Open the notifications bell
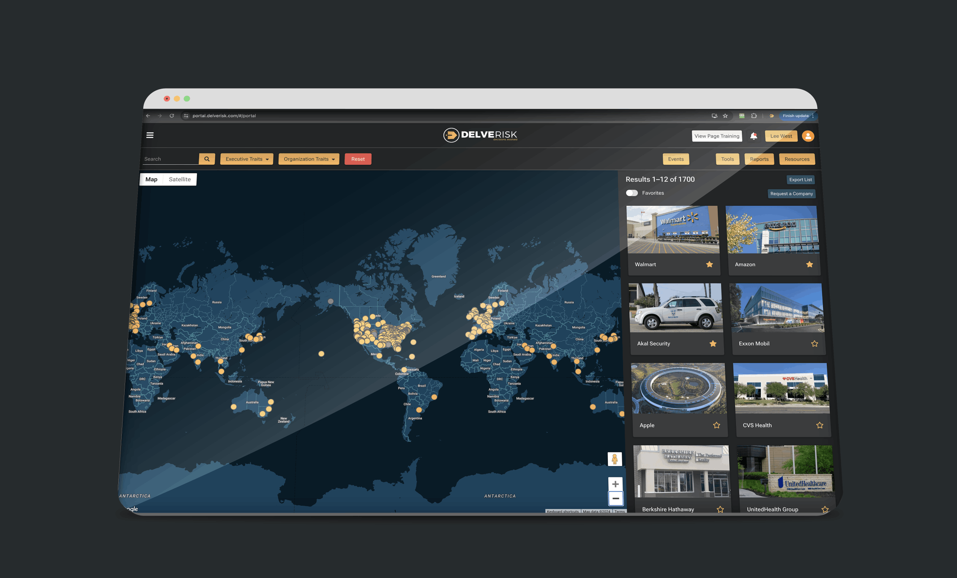The width and height of the screenshot is (957, 578). pos(753,136)
